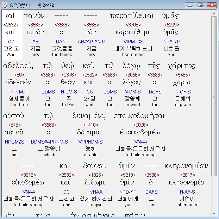
Task: Click the gloss 'to give'
Action: pos(96,205)
